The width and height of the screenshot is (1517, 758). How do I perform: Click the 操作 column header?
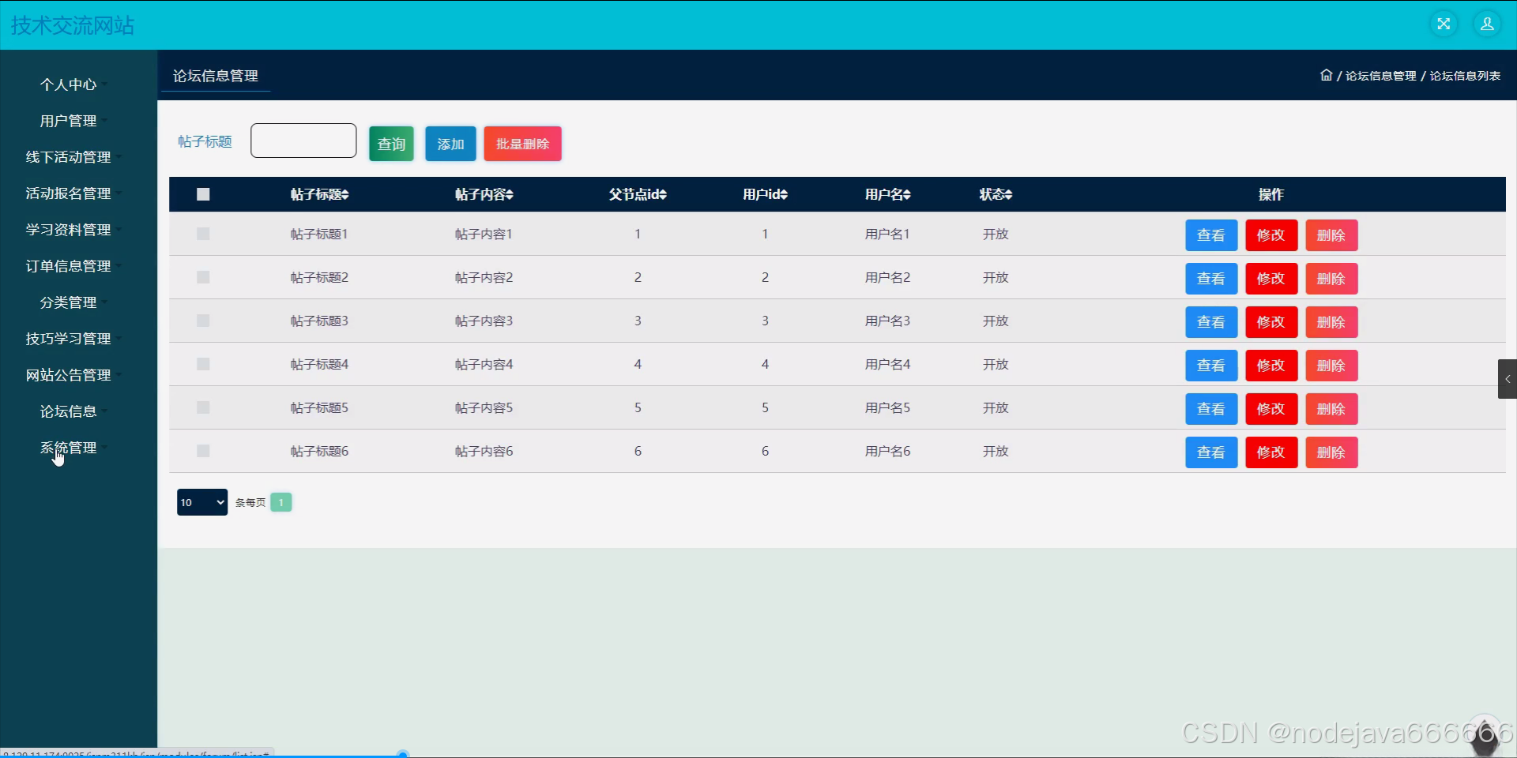1271,194
